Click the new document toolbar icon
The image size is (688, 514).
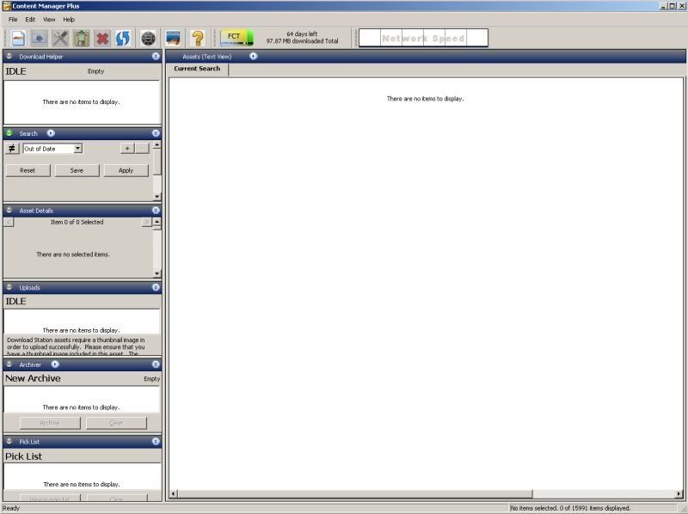(x=18, y=38)
